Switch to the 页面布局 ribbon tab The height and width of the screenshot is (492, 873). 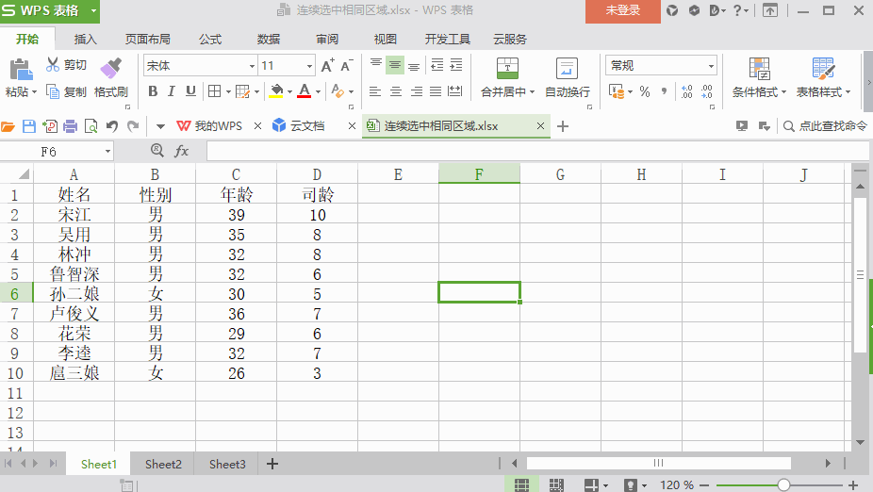coord(147,39)
